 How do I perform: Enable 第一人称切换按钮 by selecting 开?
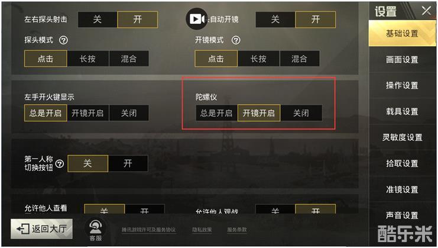128,163
